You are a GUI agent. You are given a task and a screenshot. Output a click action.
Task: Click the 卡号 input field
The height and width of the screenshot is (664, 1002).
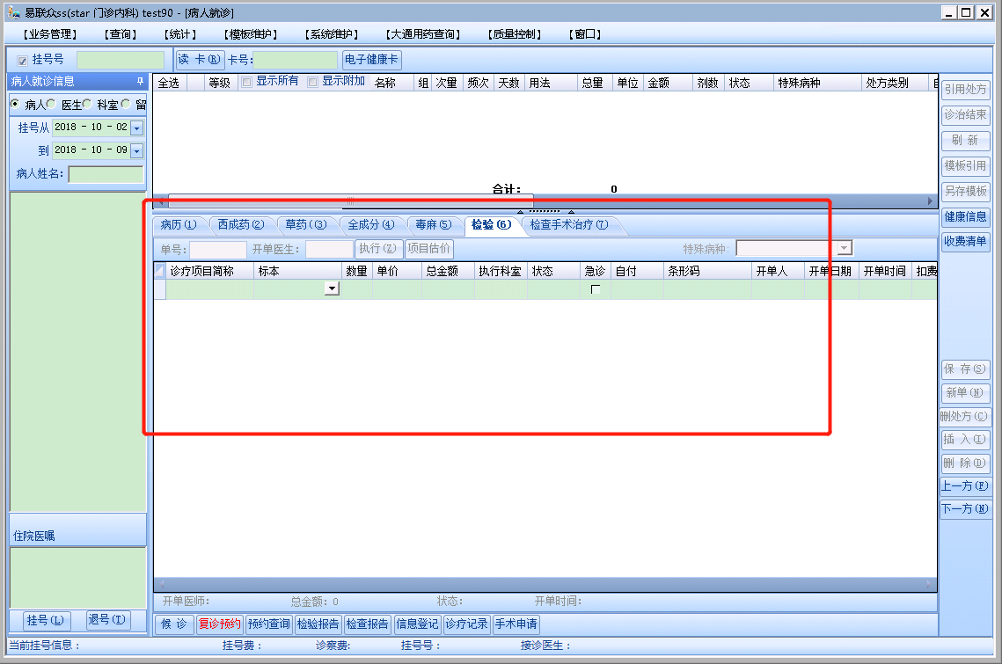coord(296,60)
